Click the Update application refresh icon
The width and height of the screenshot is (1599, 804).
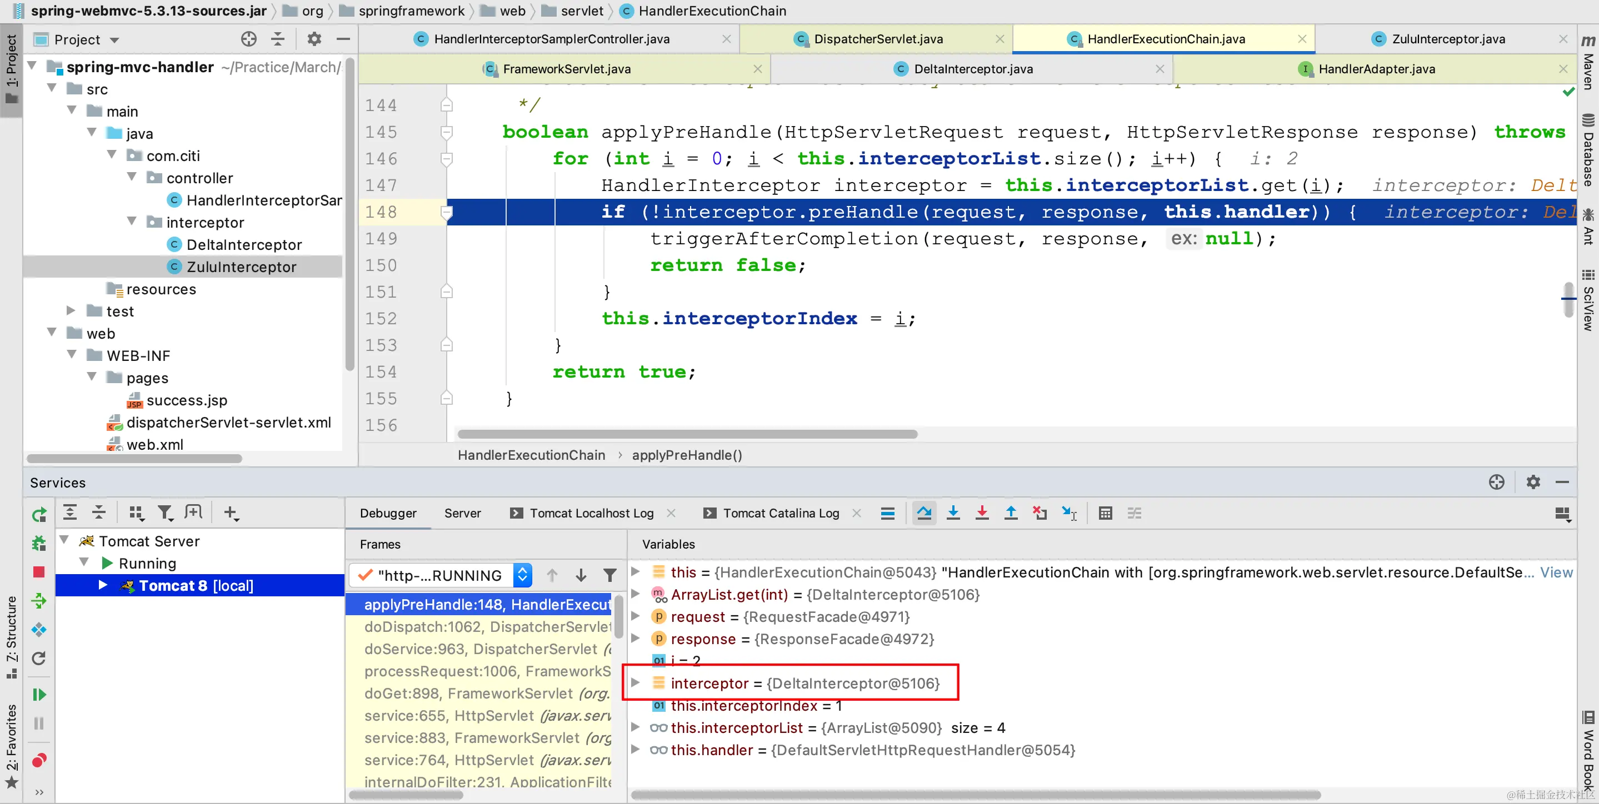tap(38, 658)
